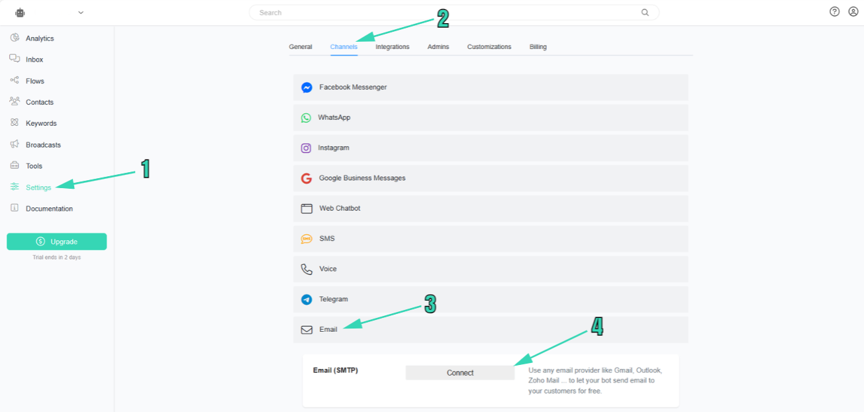This screenshot has width=864, height=412.
Task: Expand the Web Chatbot channel row
Action: tap(491, 208)
